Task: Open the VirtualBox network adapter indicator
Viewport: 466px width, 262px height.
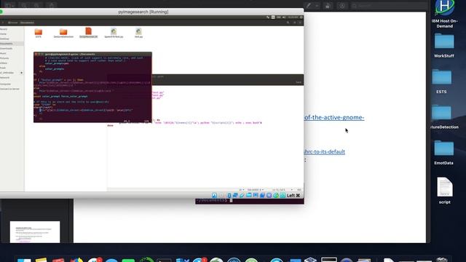Action: click(235, 195)
